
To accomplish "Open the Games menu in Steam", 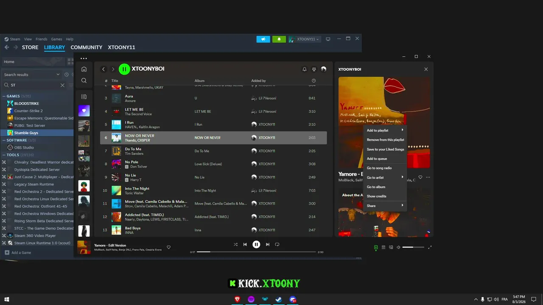I will click(56, 39).
